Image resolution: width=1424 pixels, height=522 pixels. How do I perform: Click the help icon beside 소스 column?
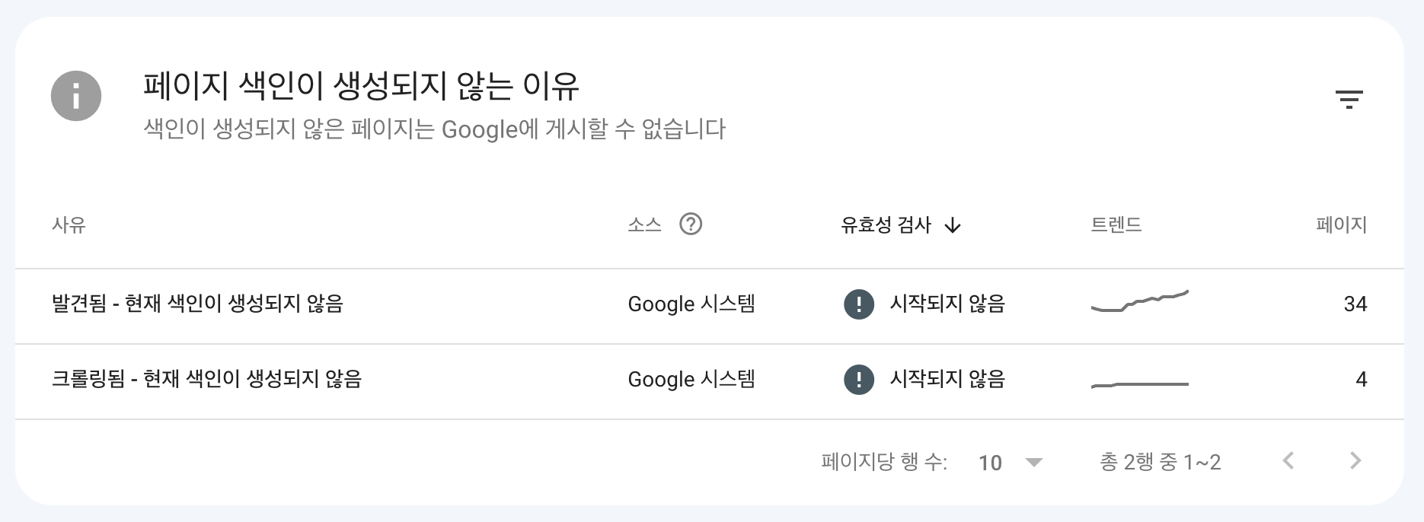click(x=690, y=224)
